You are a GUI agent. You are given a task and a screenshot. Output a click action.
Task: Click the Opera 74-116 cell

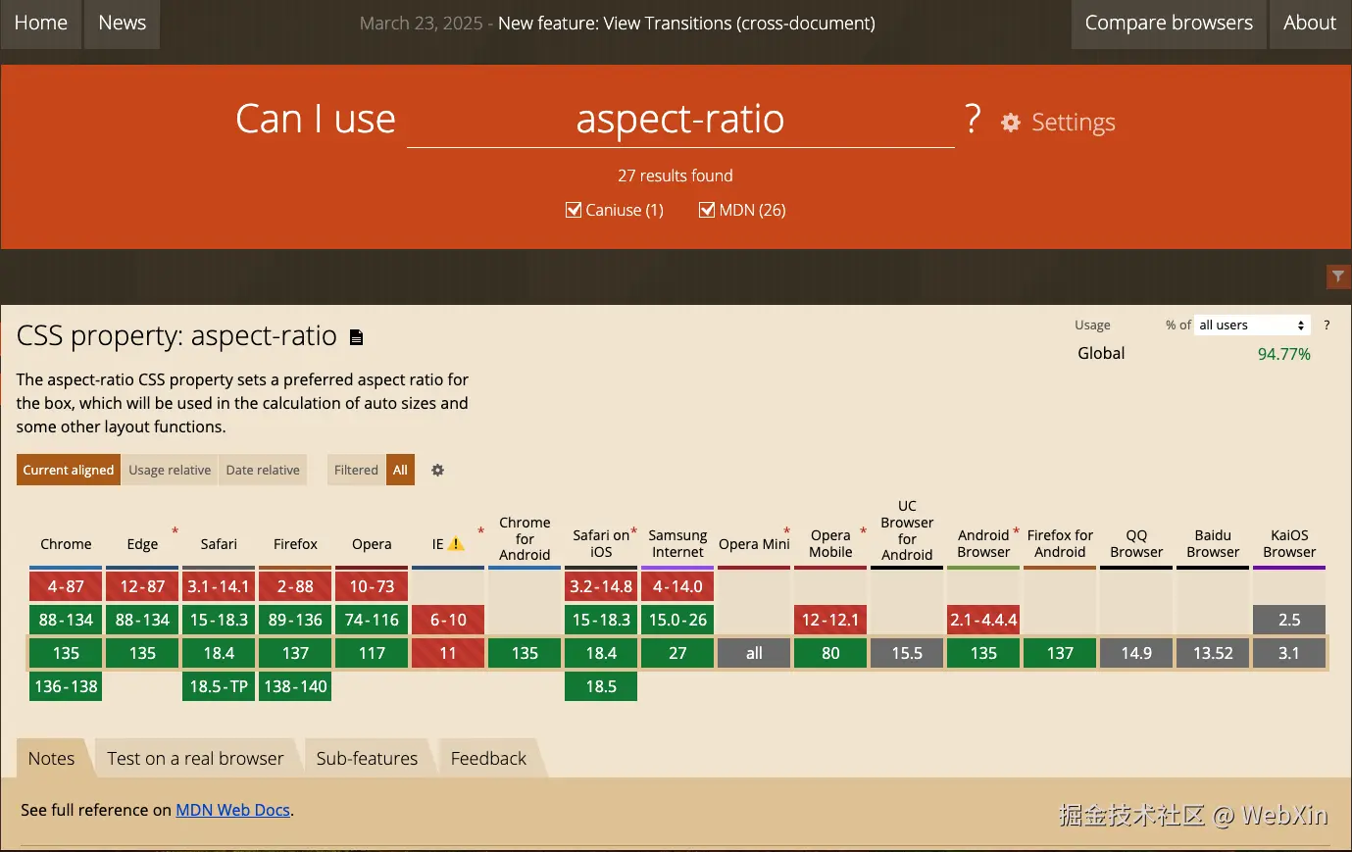tap(372, 620)
